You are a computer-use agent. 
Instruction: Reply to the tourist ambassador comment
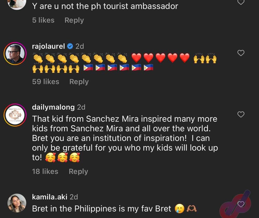click(74, 20)
